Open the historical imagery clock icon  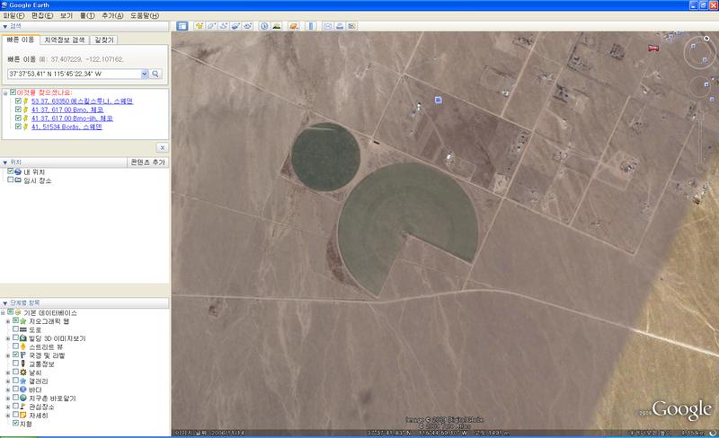(x=265, y=26)
